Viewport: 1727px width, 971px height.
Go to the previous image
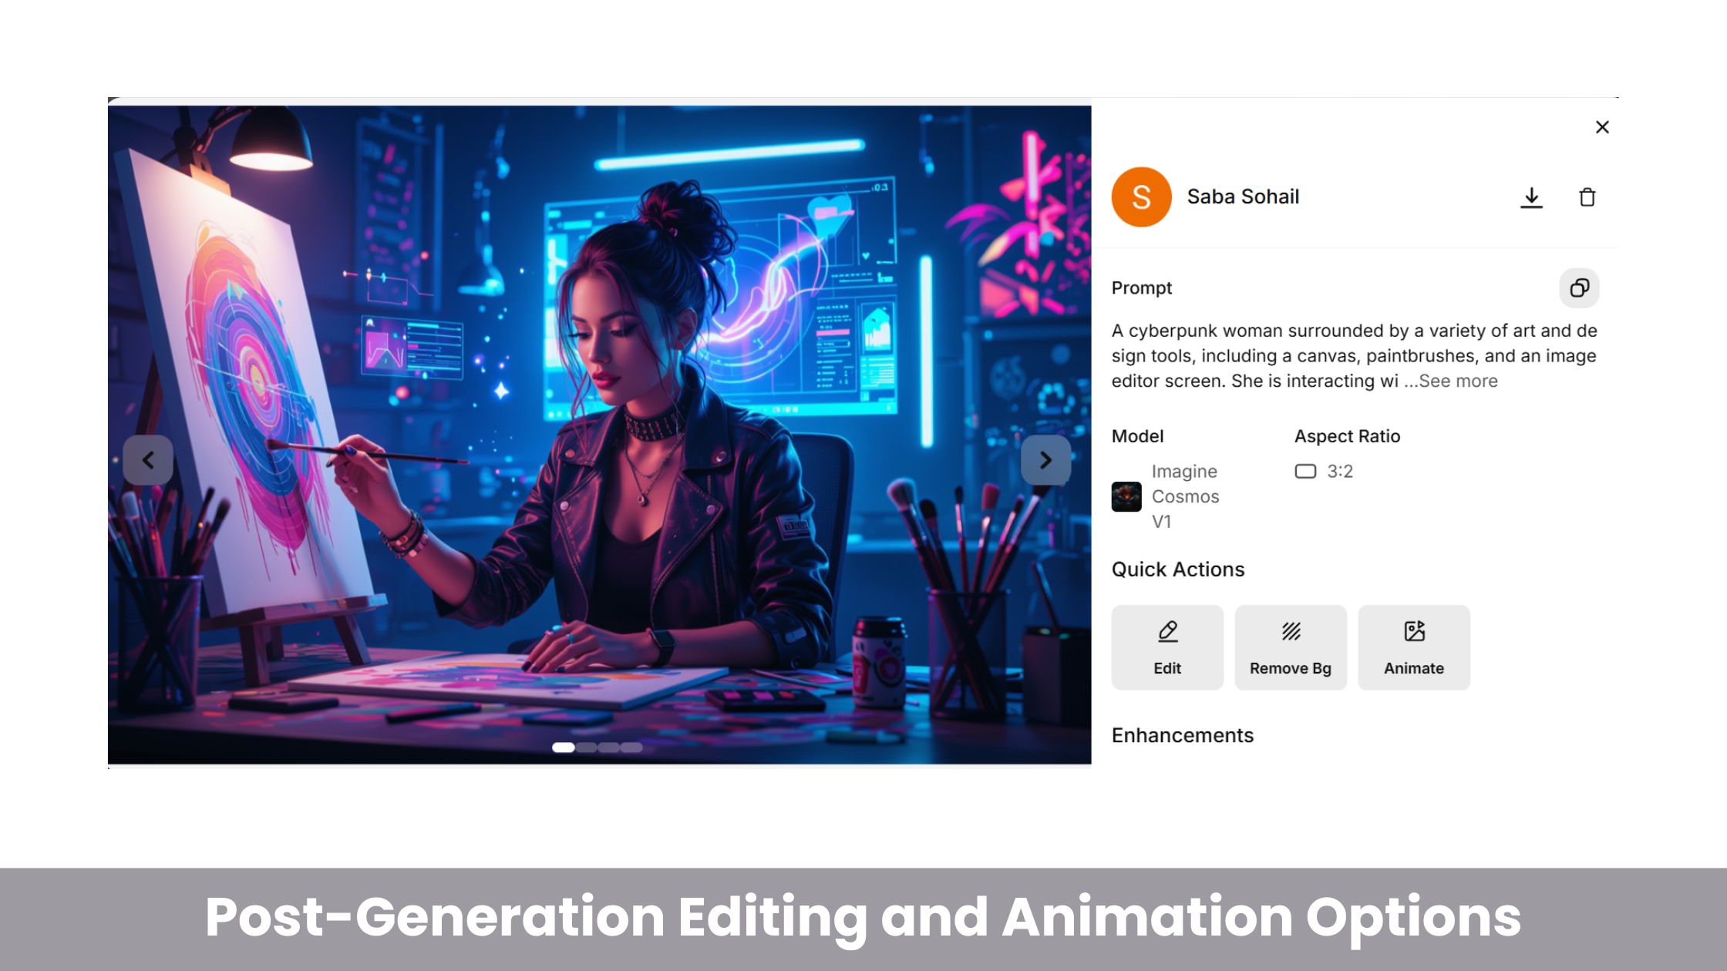tap(148, 460)
